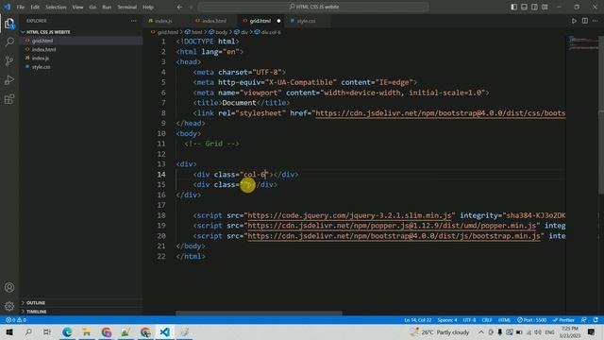Click UTF-8 encoding in status bar

tap(469, 320)
